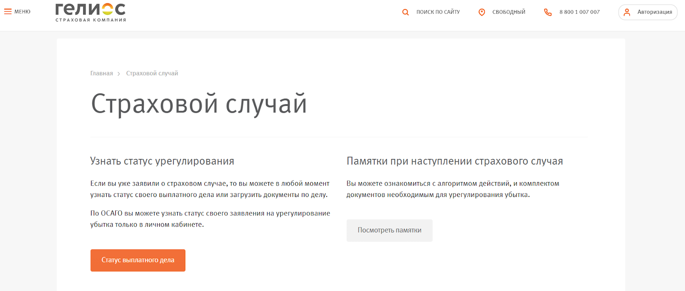Click the large Страховой случай page heading

(x=199, y=104)
